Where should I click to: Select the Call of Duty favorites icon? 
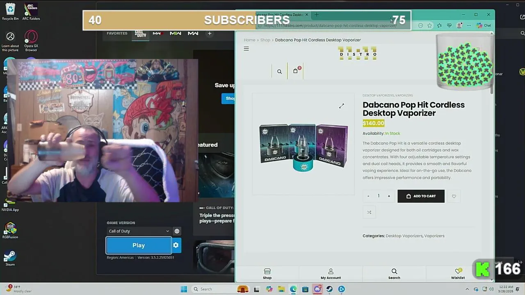coord(140,34)
